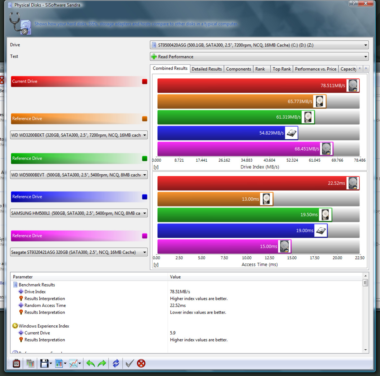Click the Drive Index [y] axis toggle

click(x=156, y=167)
